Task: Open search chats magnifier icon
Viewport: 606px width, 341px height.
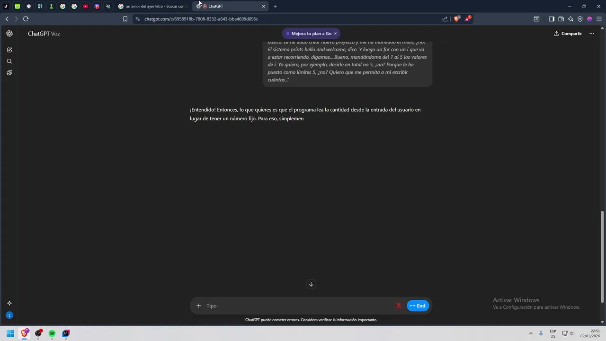Action: pyautogui.click(x=9, y=61)
